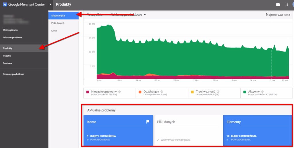The height and width of the screenshot is (148, 294).
Task: Open the Pliki danych problems card
Action: (188, 130)
